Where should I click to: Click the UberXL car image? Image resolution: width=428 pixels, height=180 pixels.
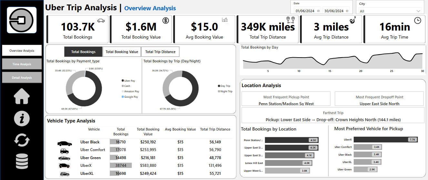(65, 174)
